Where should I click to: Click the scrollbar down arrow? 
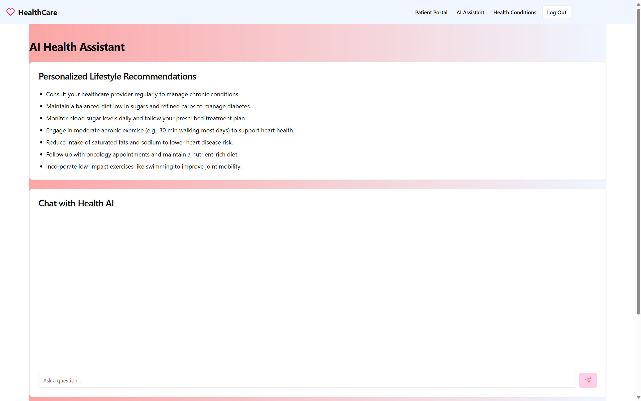tap(638, 397)
